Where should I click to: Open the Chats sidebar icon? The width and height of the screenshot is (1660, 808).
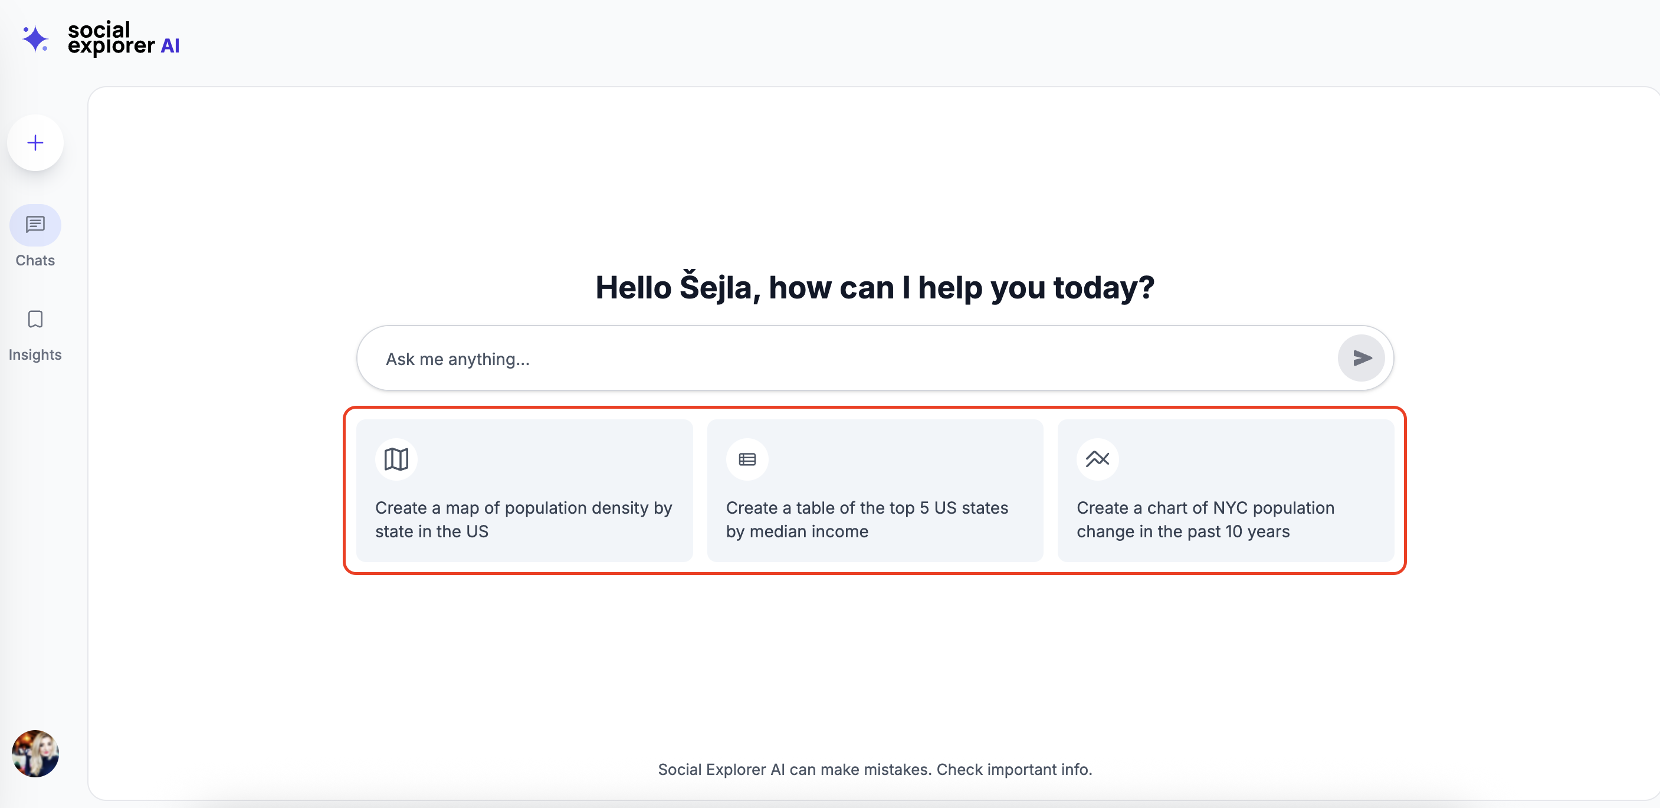tap(35, 225)
